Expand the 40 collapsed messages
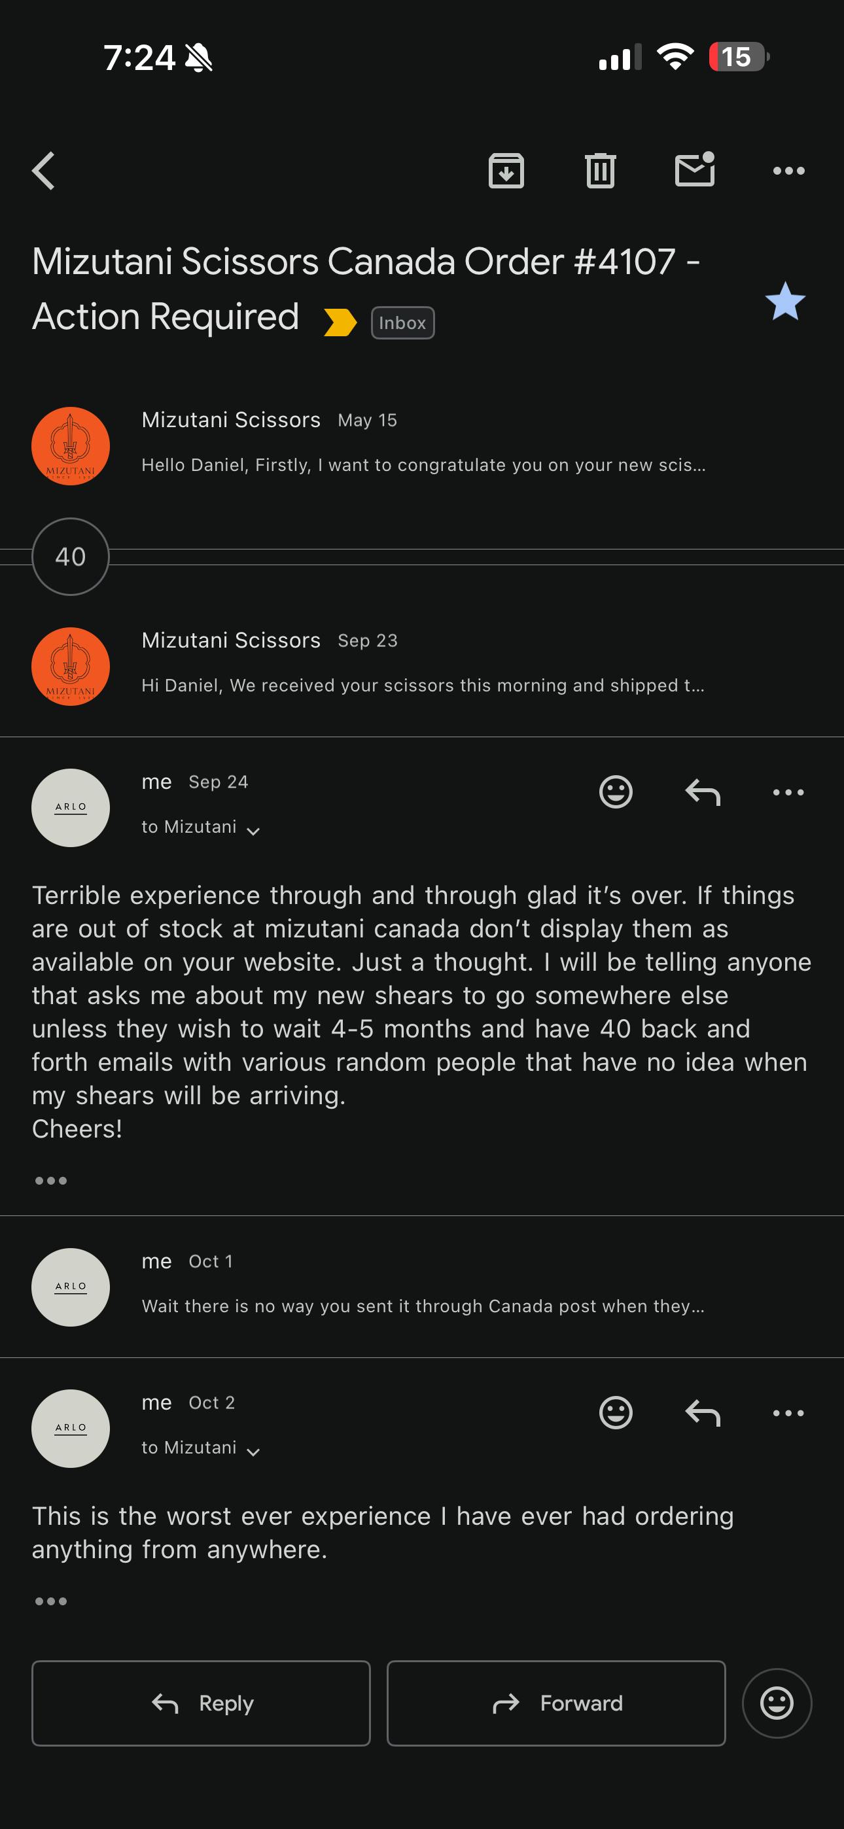This screenshot has height=1829, width=844. (71, 557)
